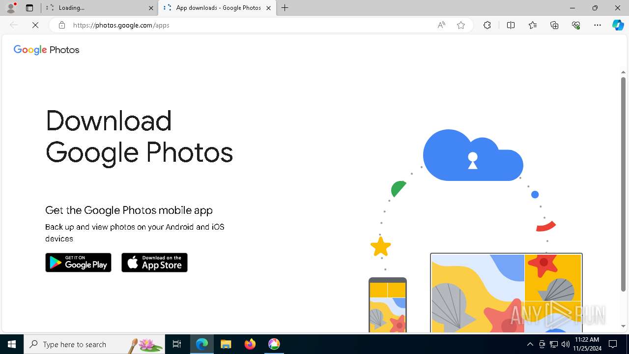Add this page to favorites
The height and width of the screenshot is (354, 629).
point(461,25)
